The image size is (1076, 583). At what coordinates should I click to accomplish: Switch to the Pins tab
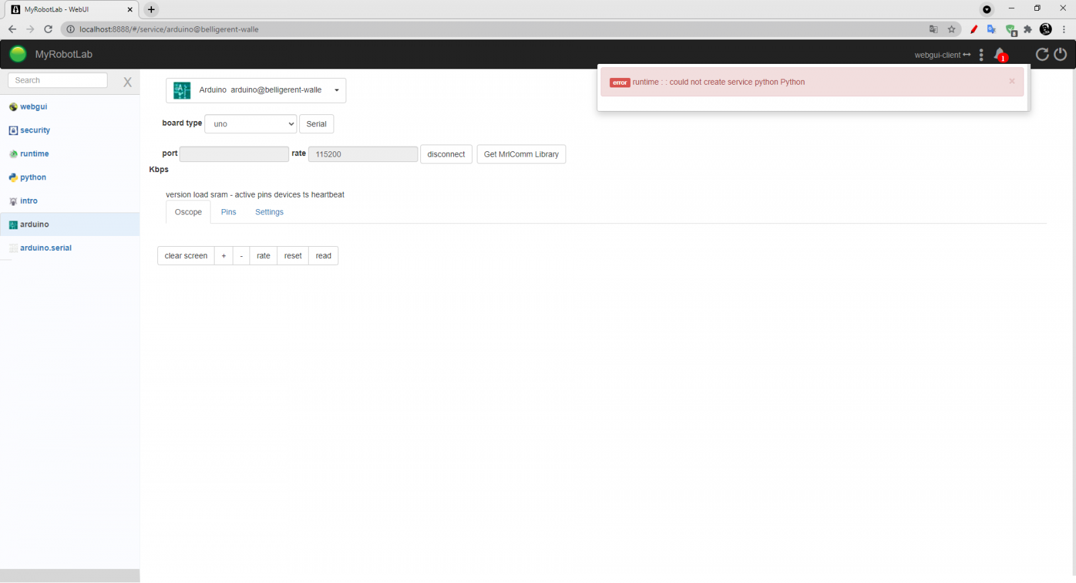[x=229, y=212]
